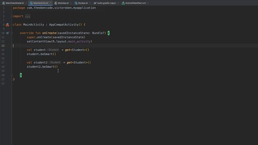Click the highlighted closing brace on line 20
Screen dimensions: 258x145
21,75
